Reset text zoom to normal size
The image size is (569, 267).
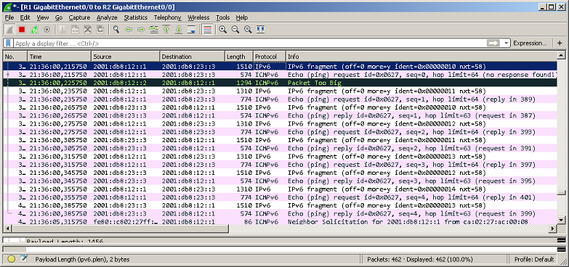(x=248, y=30)
